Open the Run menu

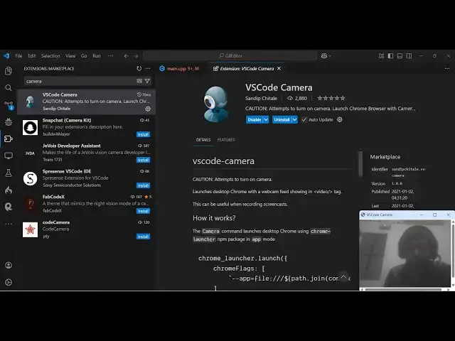point(97,55)
